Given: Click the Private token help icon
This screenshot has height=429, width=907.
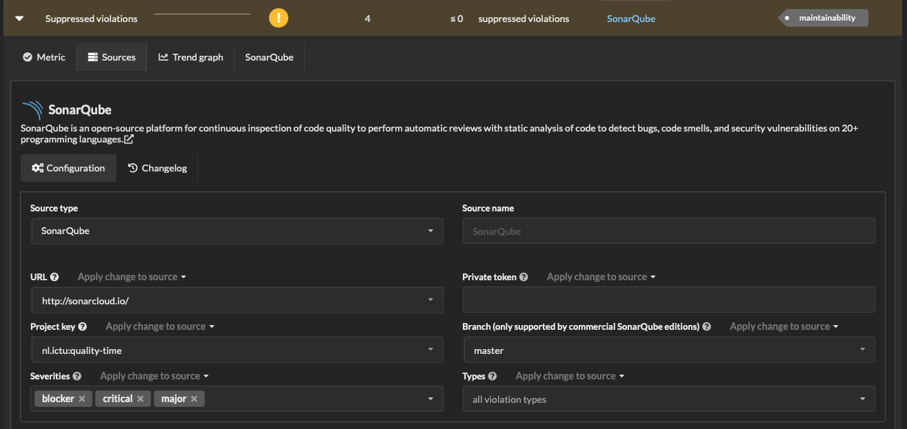Looking at the screenshot, I should (x=524, y=277).
